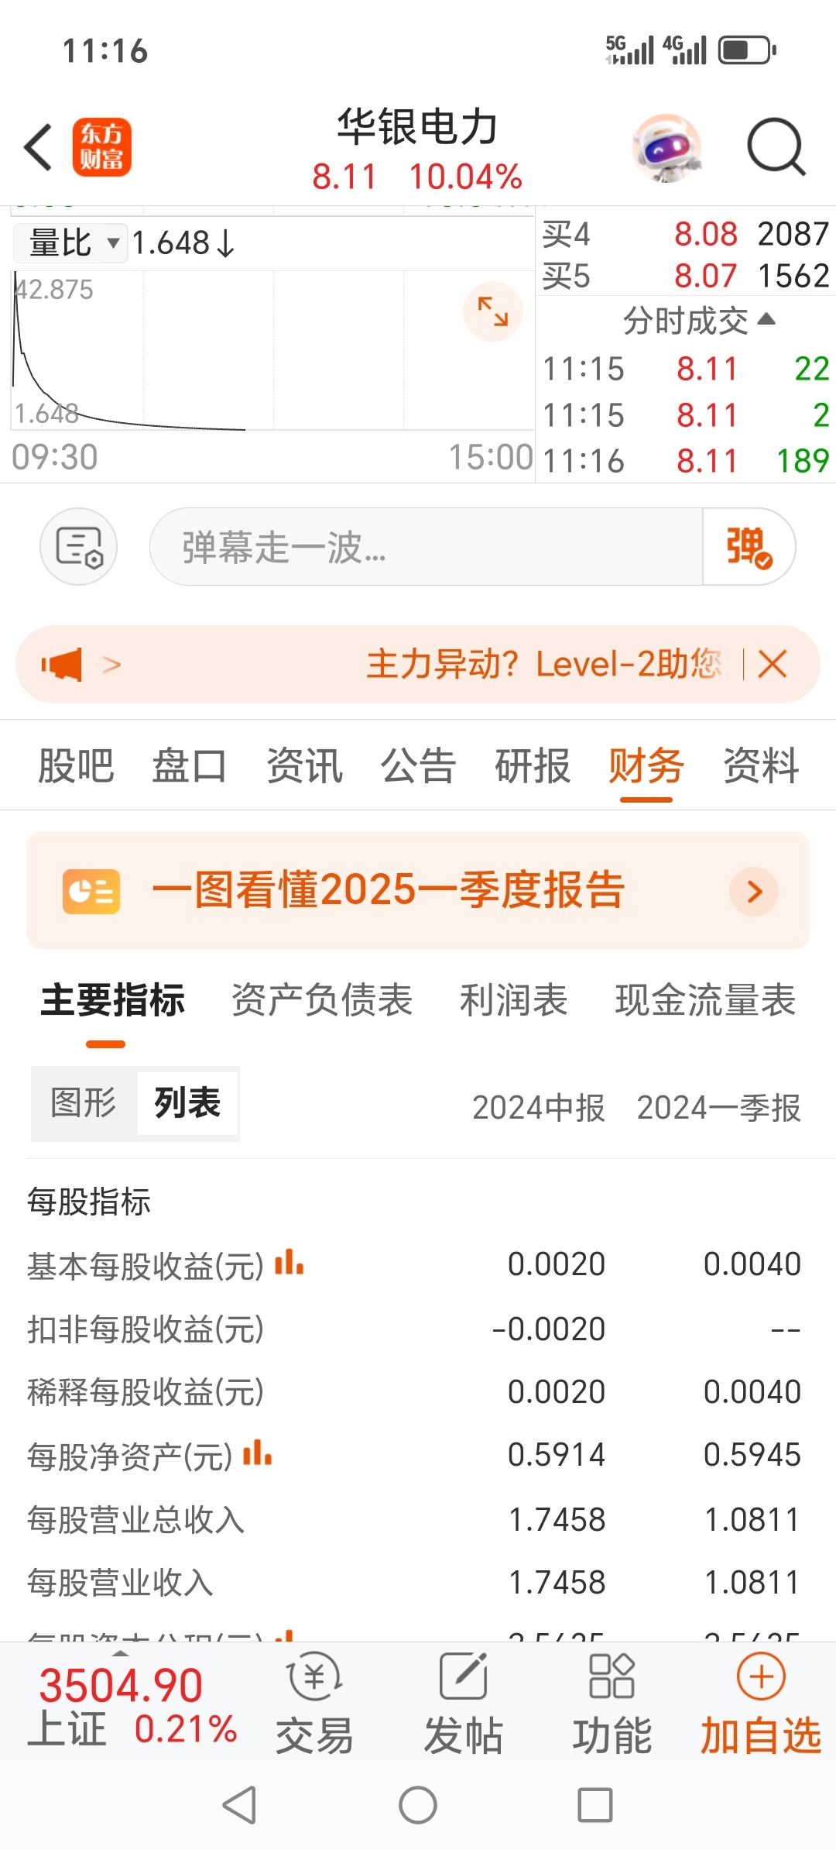
Task: Tap the 发帖 post icon
Action: pos(463,1704)
